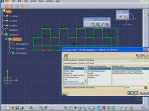Close the Constraint floating toolbar
This screenshot has height=111, width=149.
109,19
